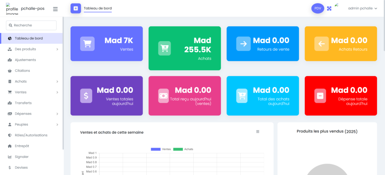Image resolution: width=385 pixels, height=175 pixels.
Task: Click the PDV point-of-sale button
Action: click(318, 9)
